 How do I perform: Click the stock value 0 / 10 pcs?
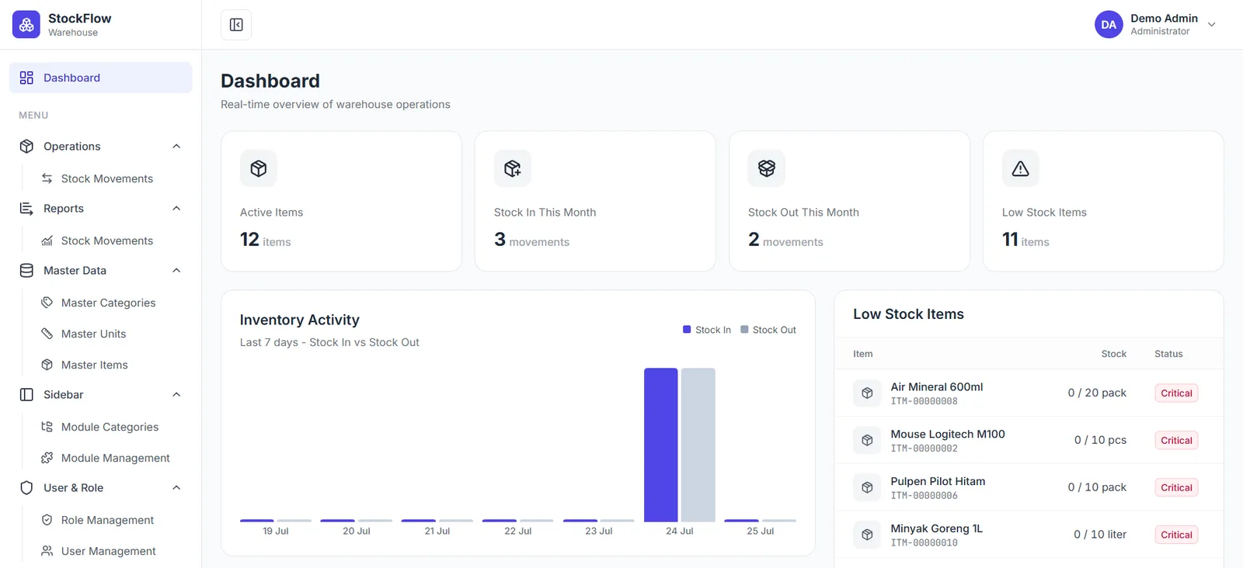pyautogui.click(x=1100, y=440)
